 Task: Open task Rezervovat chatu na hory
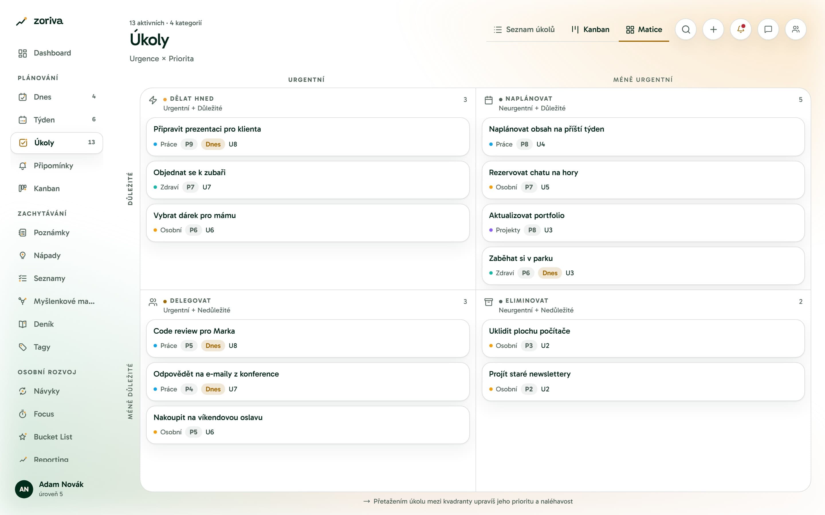pyautogui.click(x=643, y=180)
